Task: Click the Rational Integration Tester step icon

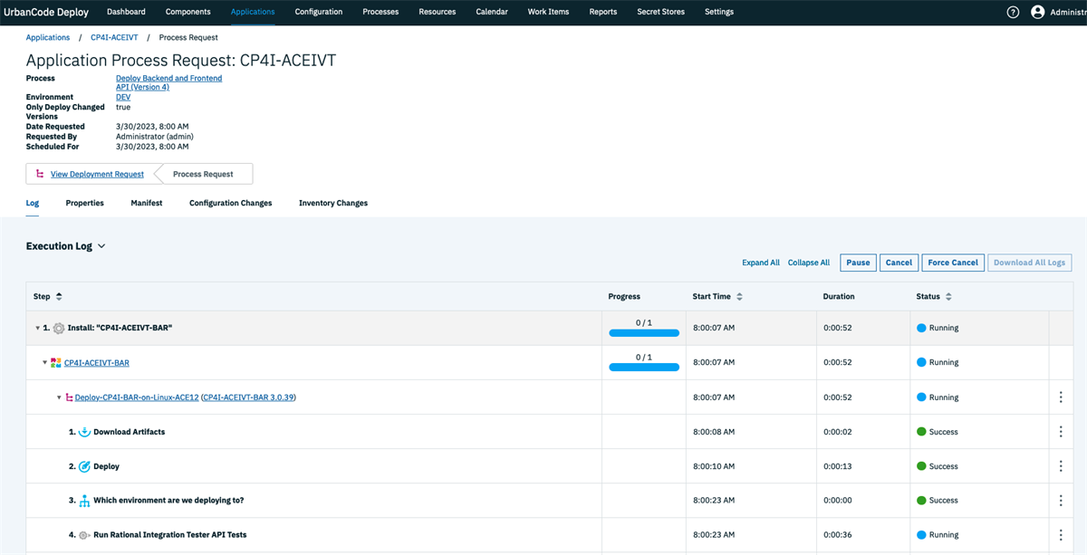Action: pos(83,534)
